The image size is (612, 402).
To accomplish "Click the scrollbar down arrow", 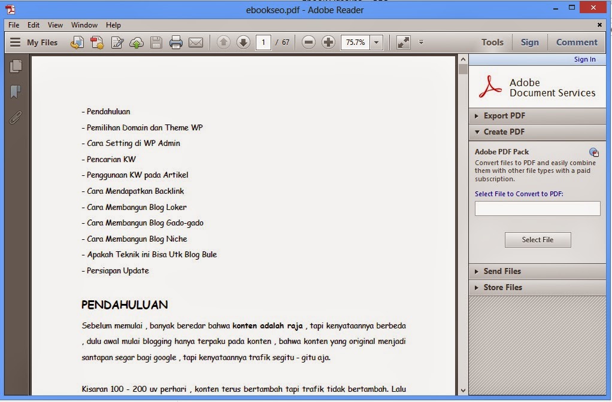I will (463, 390).
